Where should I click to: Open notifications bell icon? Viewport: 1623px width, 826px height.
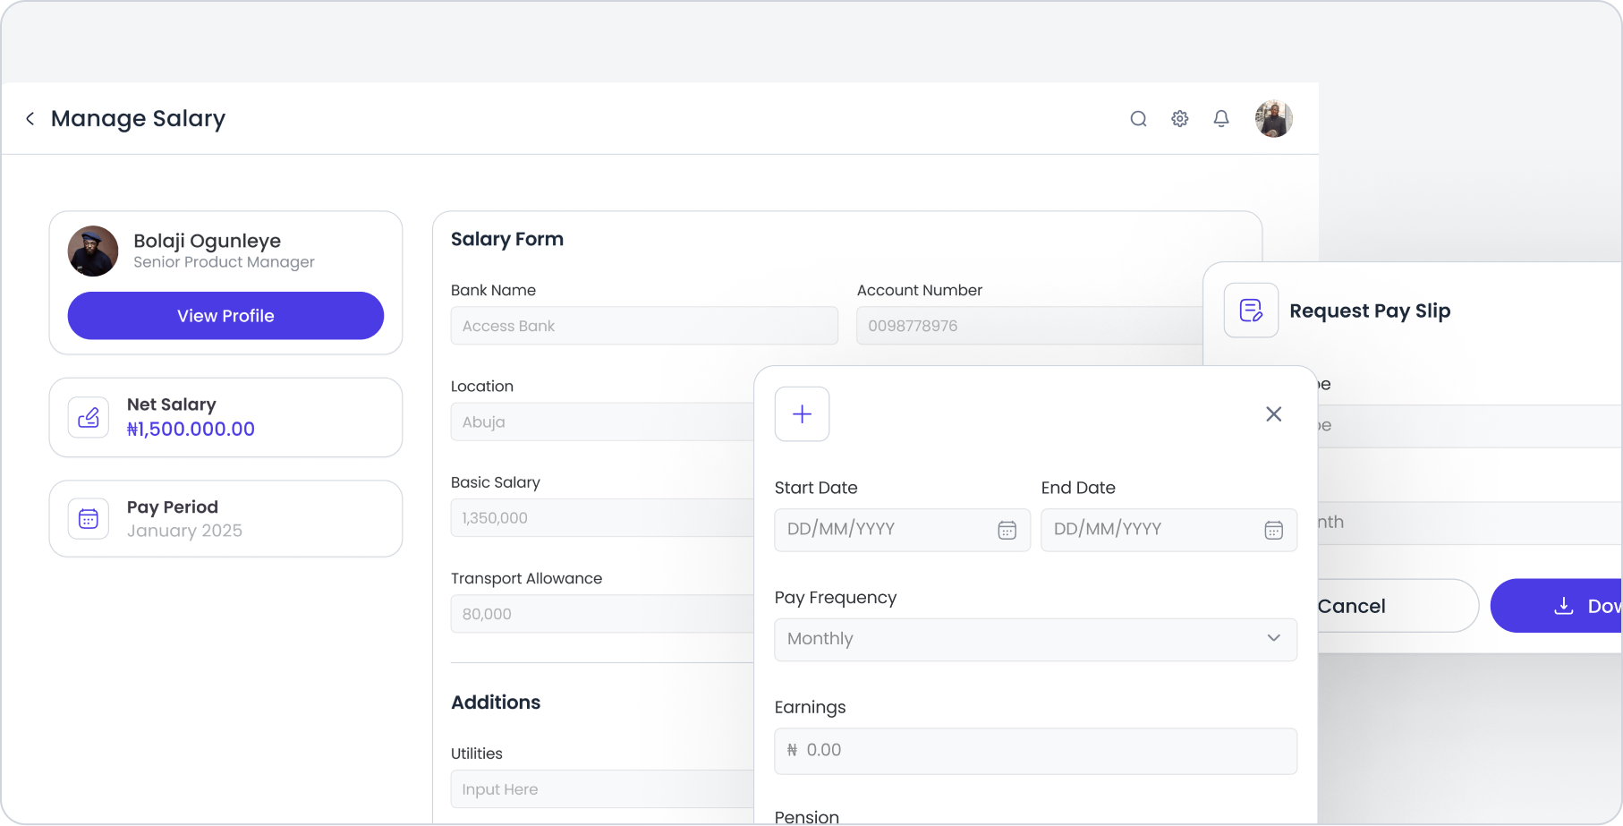point(1221,119)
